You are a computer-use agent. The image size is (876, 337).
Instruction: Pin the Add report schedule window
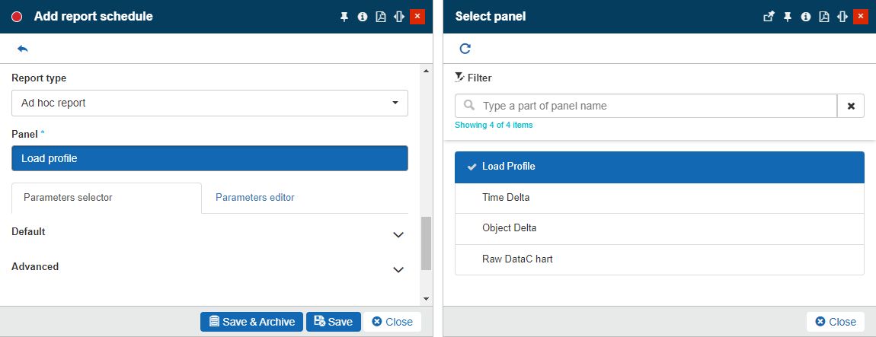pyautogui.click(x=344, y=17)
